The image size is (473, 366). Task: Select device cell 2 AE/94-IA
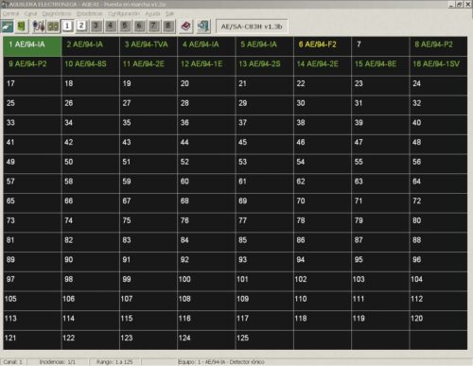[x=91, y=46]
